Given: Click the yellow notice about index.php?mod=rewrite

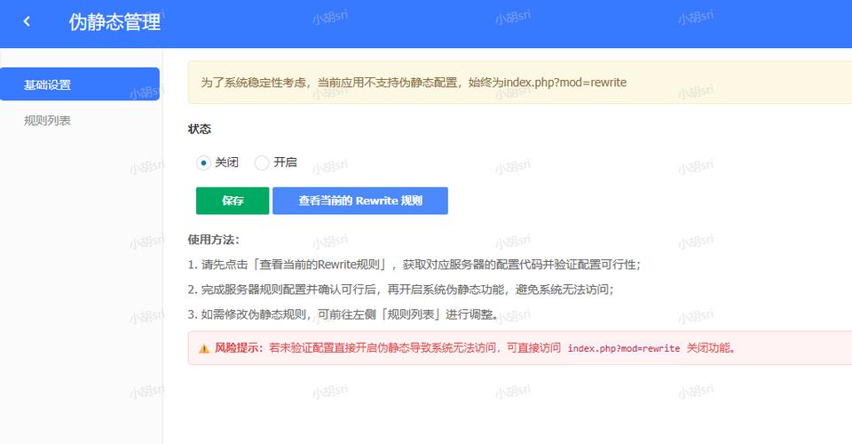Looking at the screenshot, I should tap(520, 82).
